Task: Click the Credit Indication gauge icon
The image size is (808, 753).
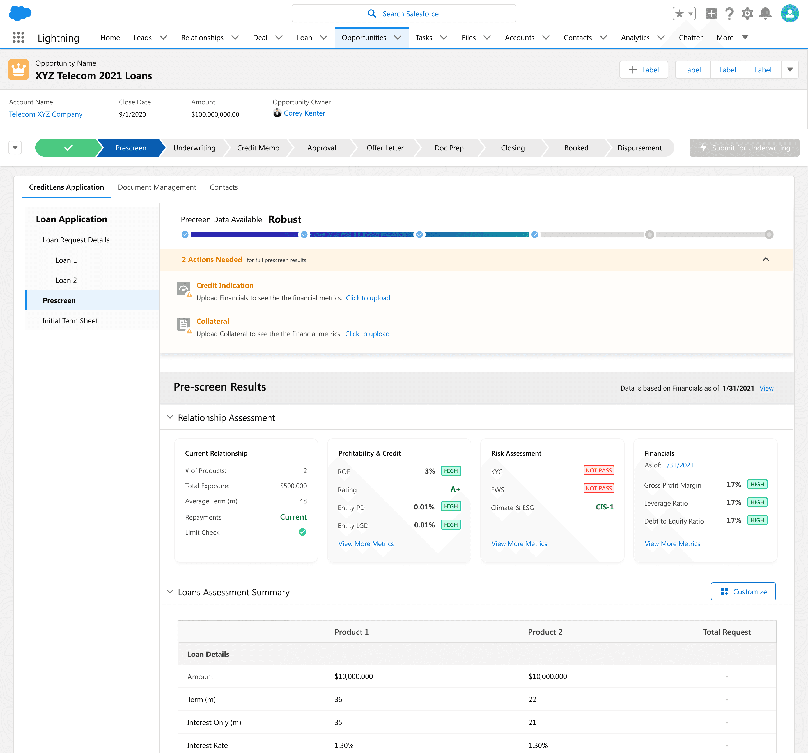Action: (183, 289)
